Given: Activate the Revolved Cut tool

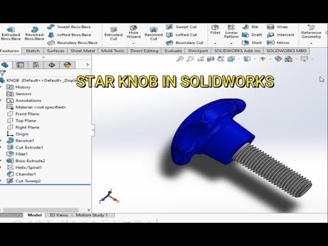Looking at the screenshot, I should 154,33.
